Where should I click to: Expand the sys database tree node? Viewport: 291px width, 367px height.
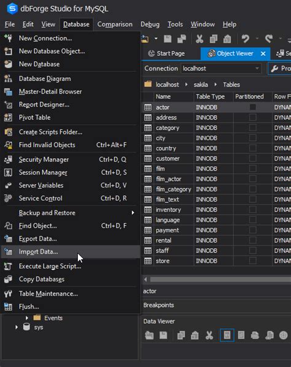[x=17, y=327]
